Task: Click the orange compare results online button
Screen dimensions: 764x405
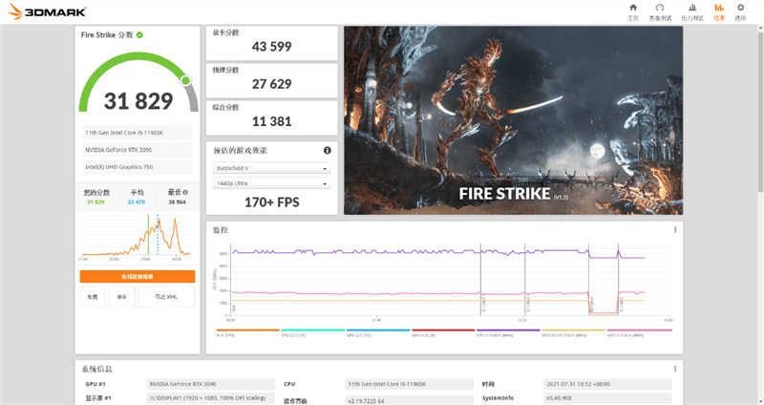Action: 138,276
